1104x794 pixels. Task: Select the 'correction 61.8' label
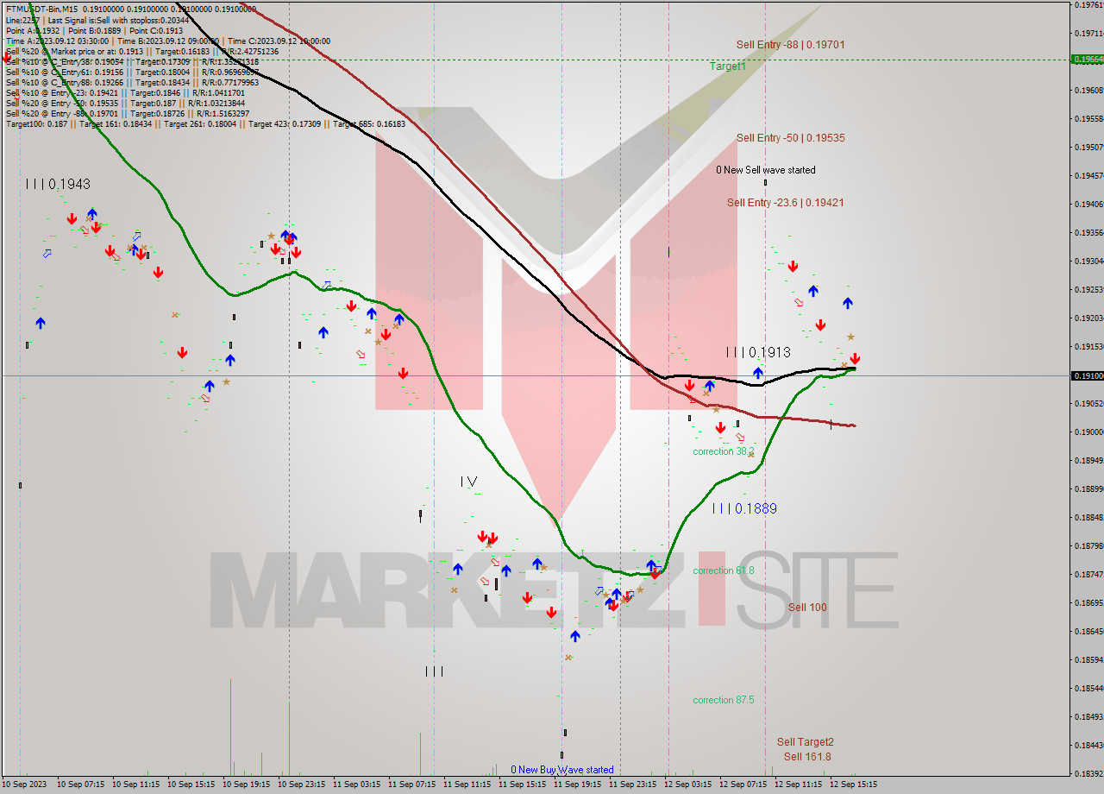[723, 570]
